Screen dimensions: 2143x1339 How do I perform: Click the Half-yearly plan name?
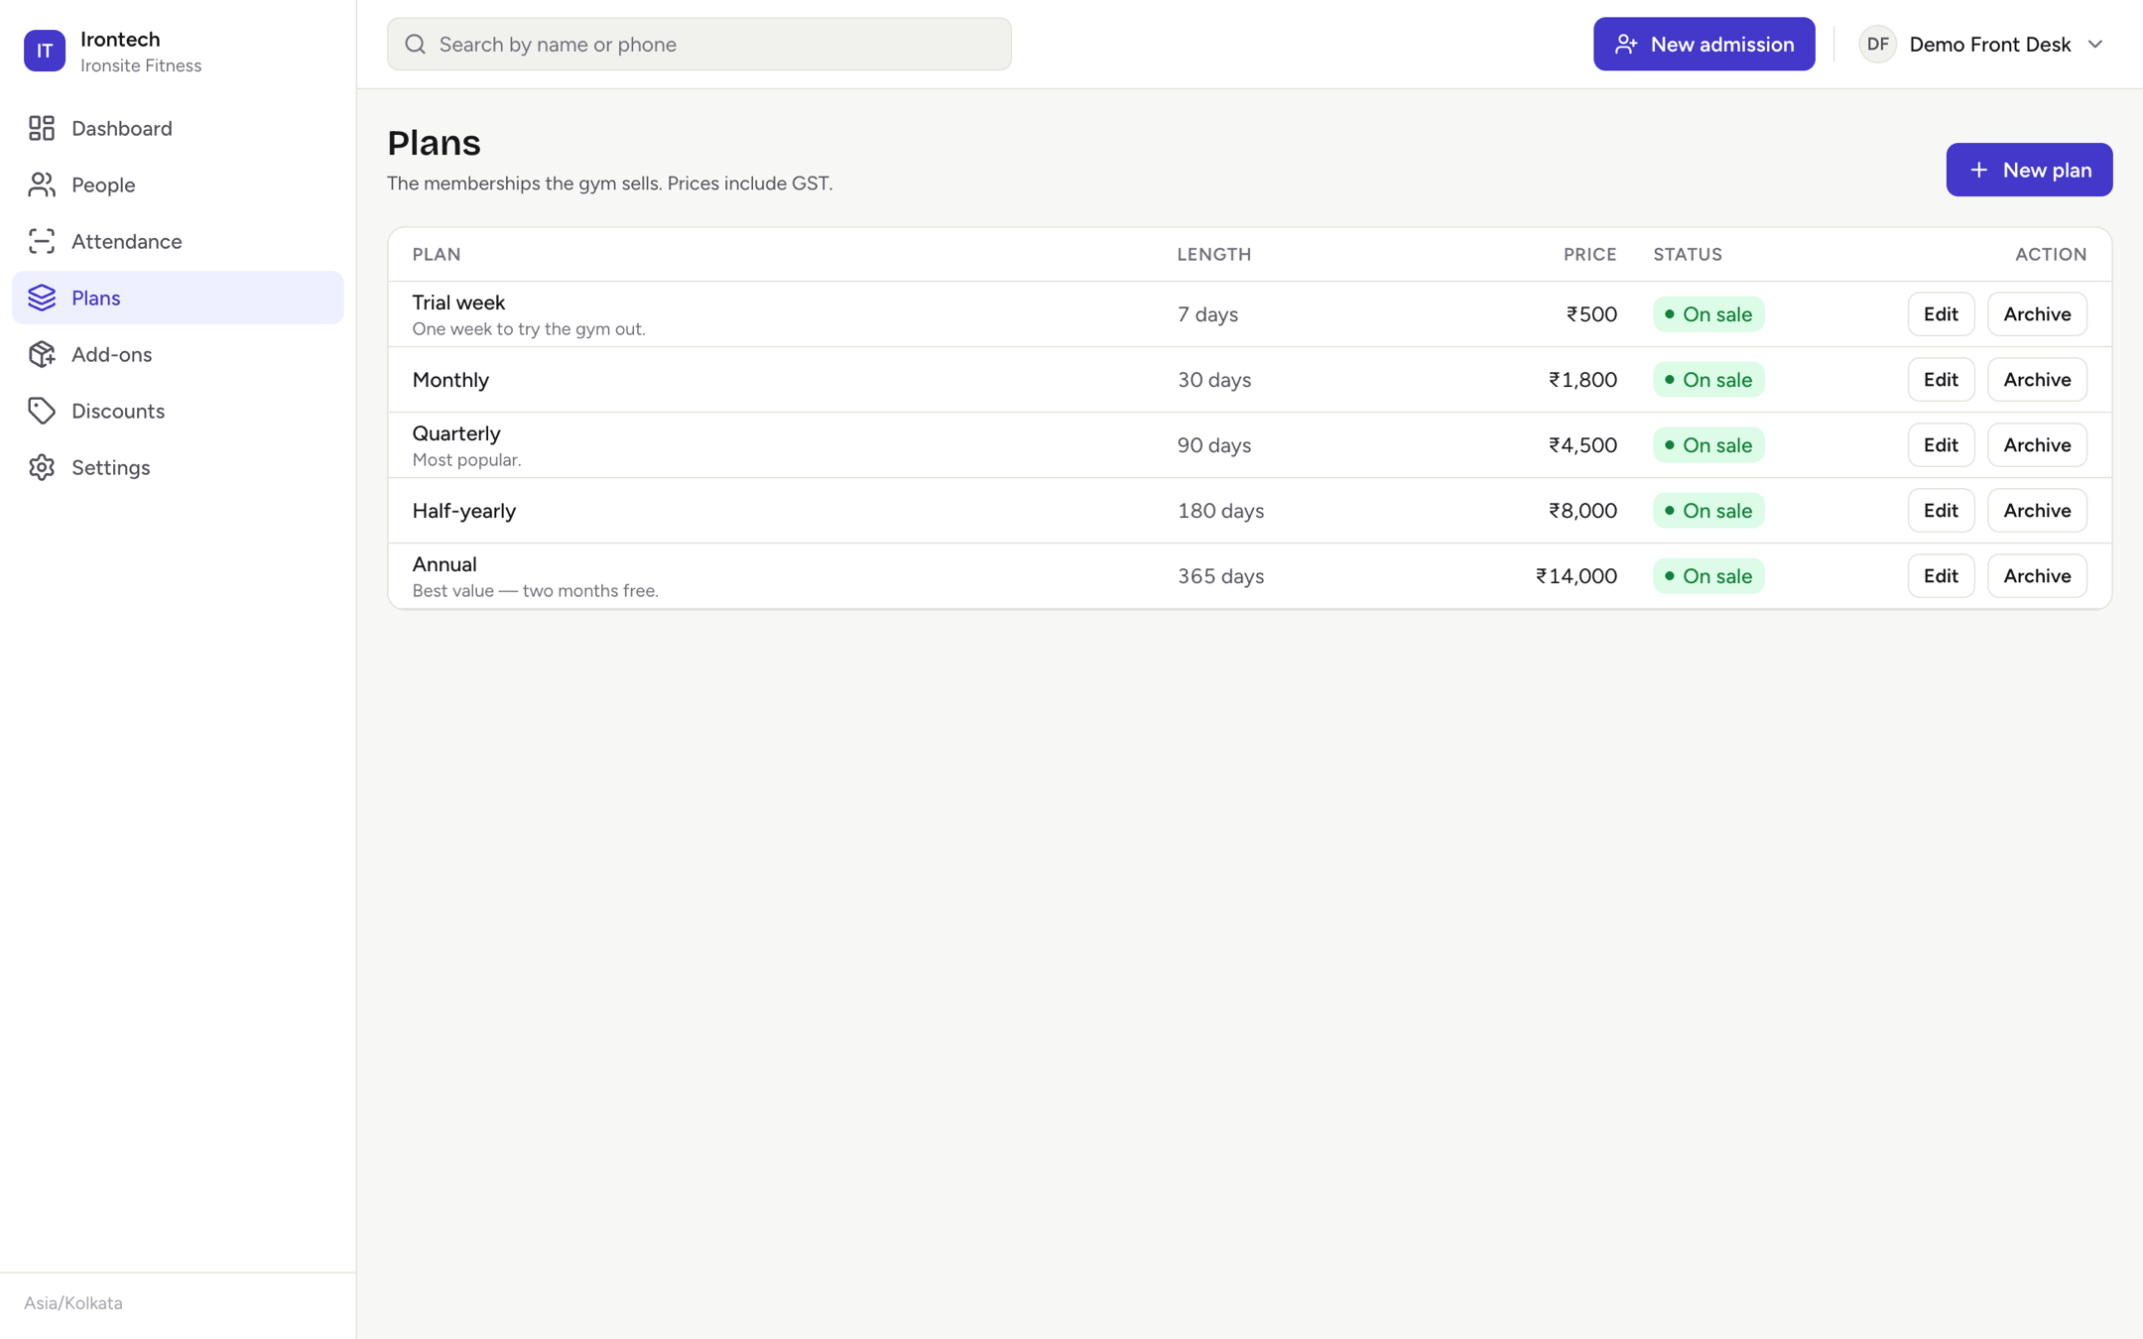coord(464,511)
